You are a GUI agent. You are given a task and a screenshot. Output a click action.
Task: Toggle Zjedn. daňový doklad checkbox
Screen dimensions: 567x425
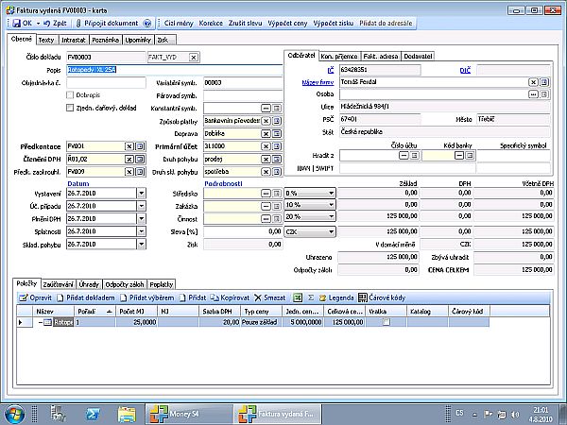click(x=70, y=108)
